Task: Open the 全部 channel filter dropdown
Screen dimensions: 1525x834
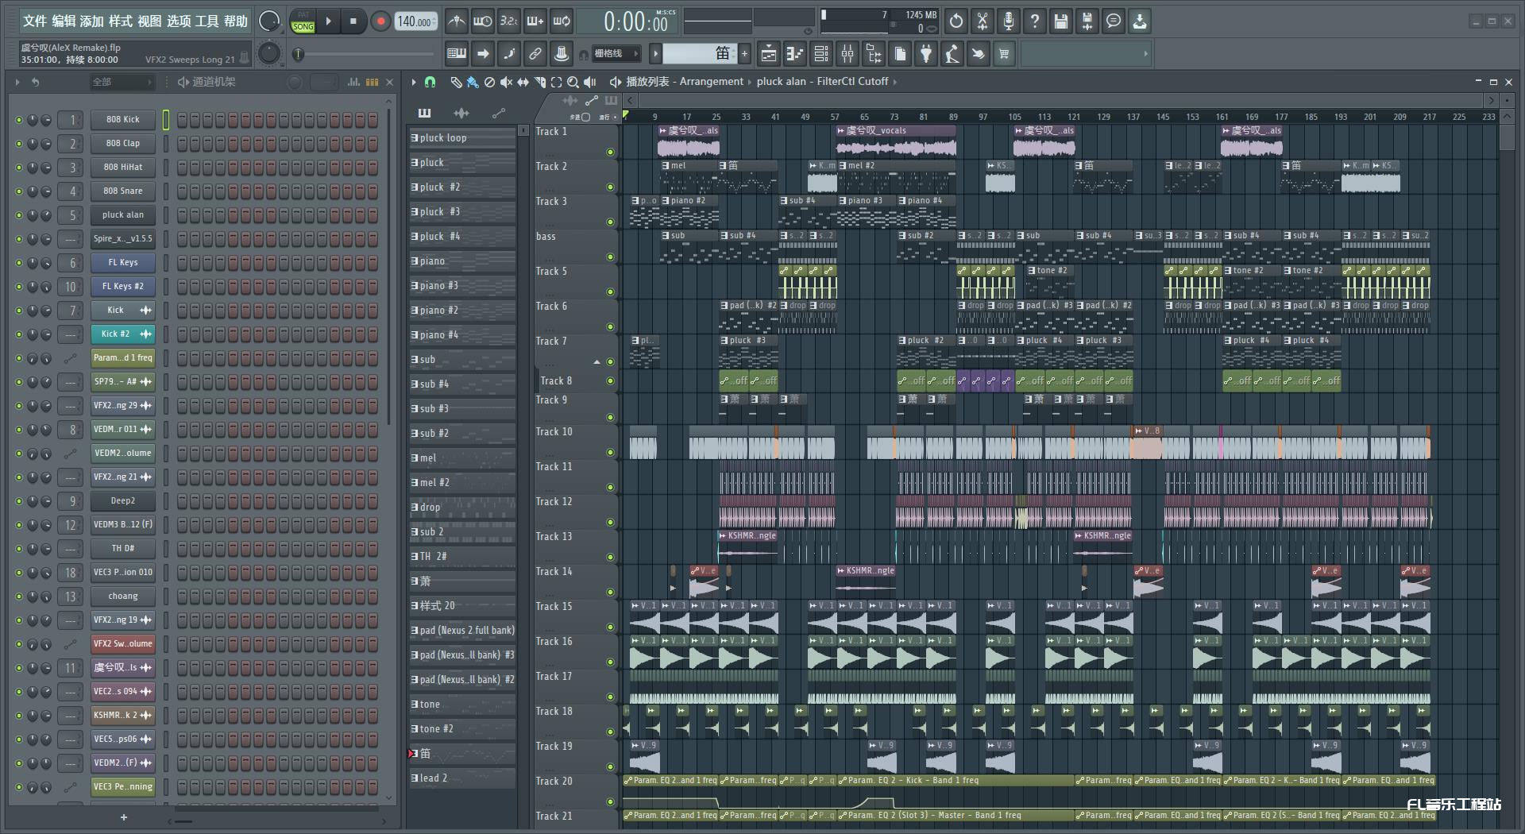Action: [122, 82]
